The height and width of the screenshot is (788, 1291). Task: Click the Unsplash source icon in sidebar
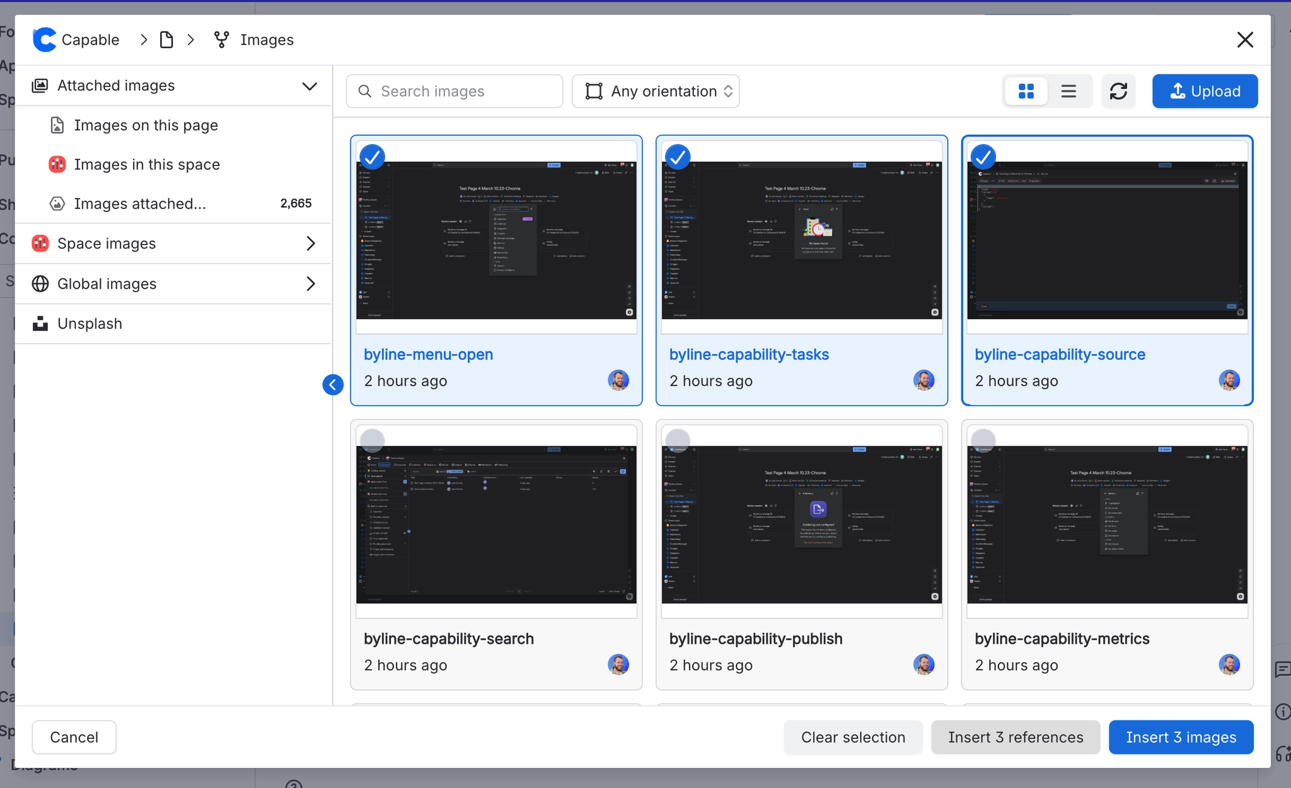40,323
